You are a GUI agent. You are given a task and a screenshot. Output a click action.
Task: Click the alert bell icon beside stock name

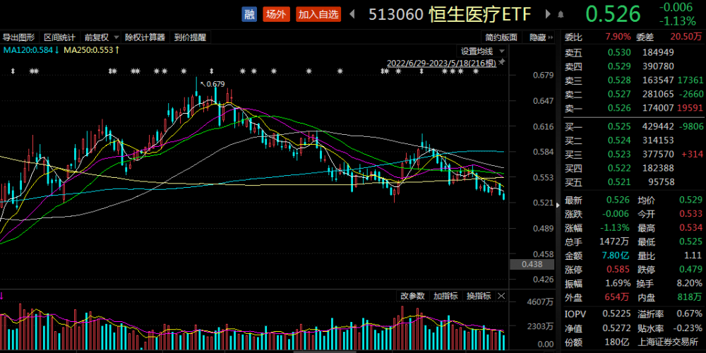click(x=561, y=14)
